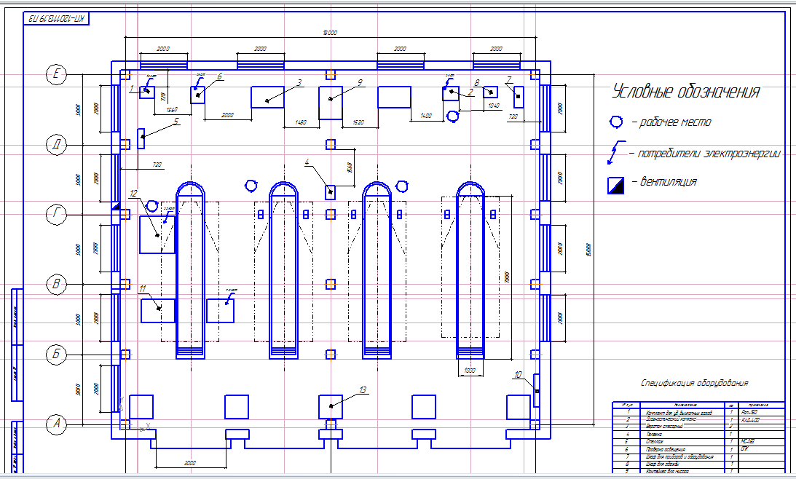Click the ventilation symbol on the wall at axis Г
Screen dimensions: 796x479
click(x=115, y=206)
